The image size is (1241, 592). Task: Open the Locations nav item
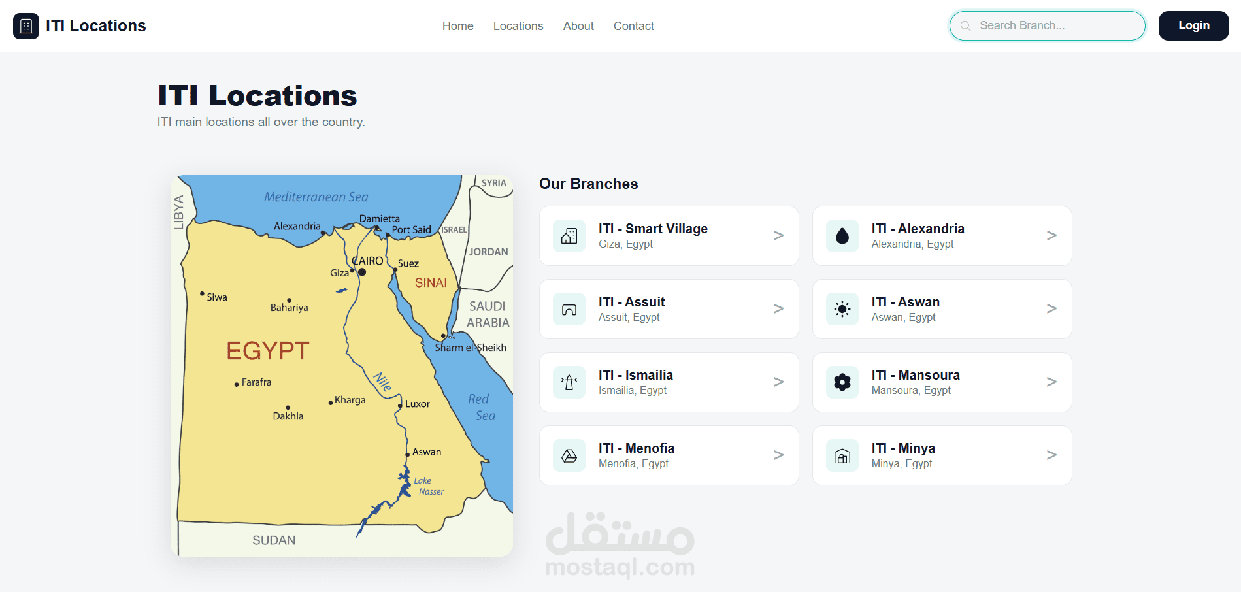(x=518, y=26)
